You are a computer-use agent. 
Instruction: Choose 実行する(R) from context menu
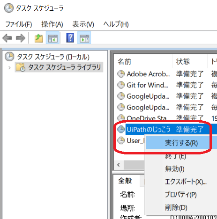pos(181,143)
